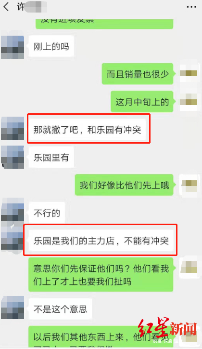Select green bubble starting 意思你们先保证他们吗

pos(101,275)
